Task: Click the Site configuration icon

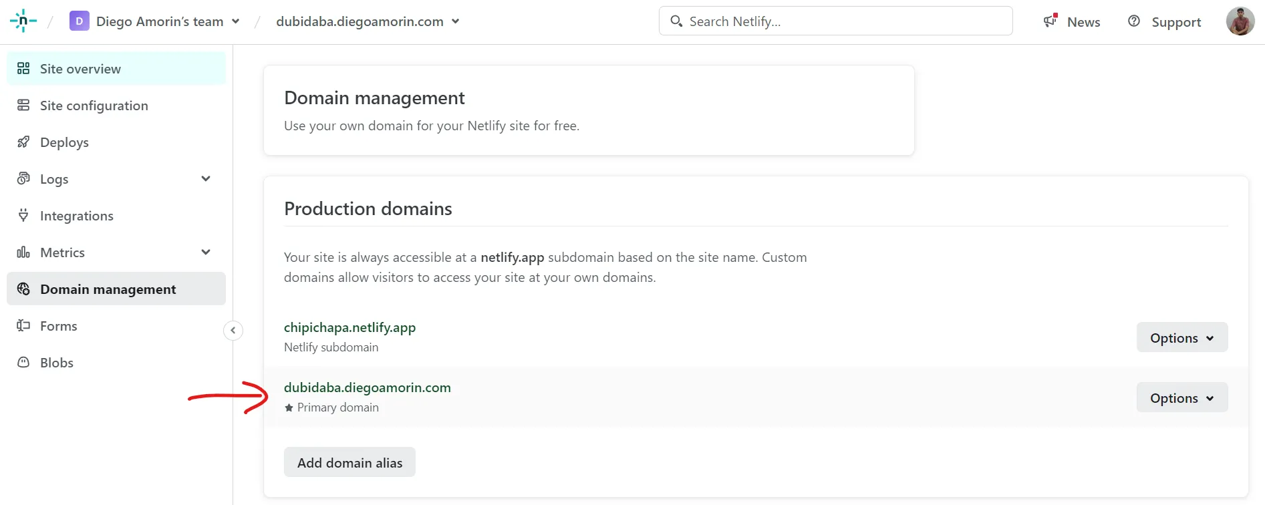Action: coord(23,105)
